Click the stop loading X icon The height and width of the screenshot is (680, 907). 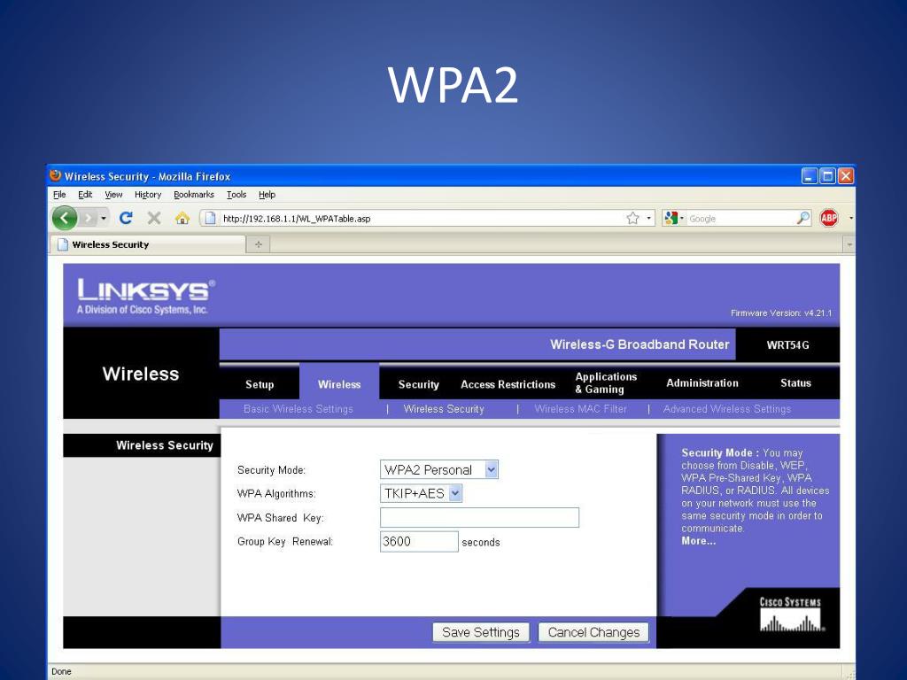[154, 218]
